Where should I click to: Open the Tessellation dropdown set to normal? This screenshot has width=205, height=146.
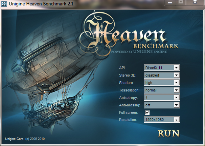click(x=162, y=90)
